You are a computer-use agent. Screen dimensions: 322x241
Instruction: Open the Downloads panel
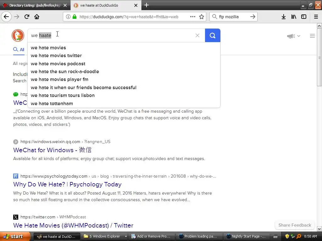point(284,17)
